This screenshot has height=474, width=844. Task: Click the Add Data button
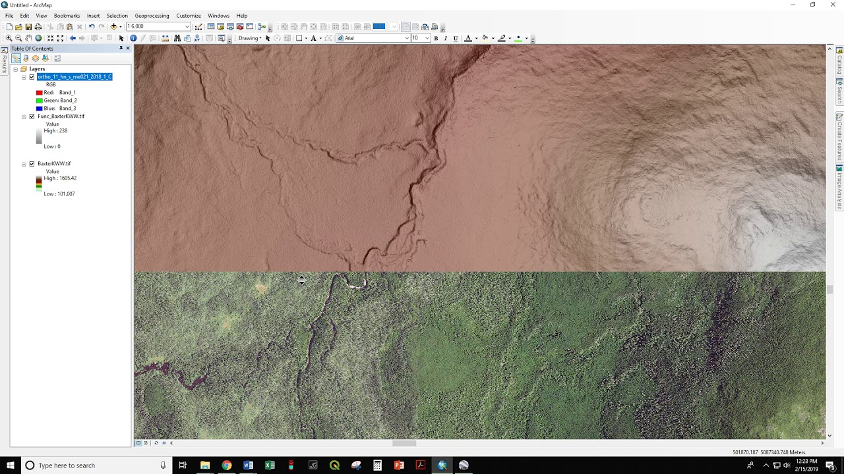pos(113,26)
